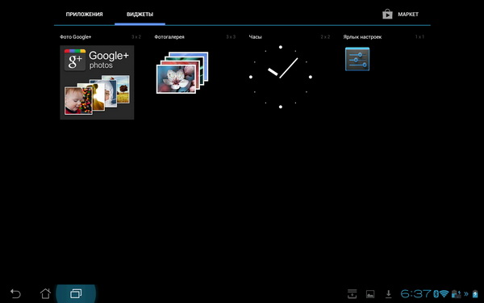Tap the Wi-Fi signal icon
484x303 pixels.
[444, 293]
